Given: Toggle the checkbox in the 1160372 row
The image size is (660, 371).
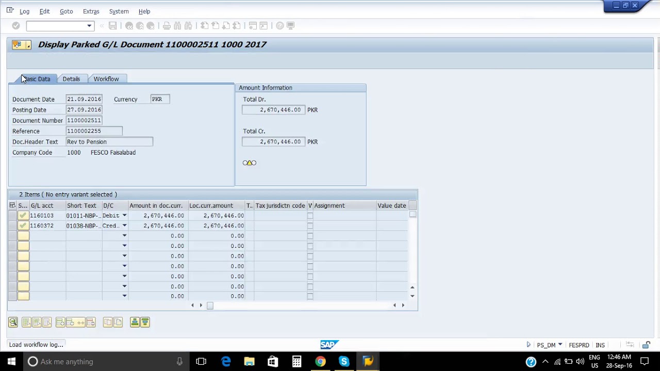Looking at the screenshot, I should [310, 226].
